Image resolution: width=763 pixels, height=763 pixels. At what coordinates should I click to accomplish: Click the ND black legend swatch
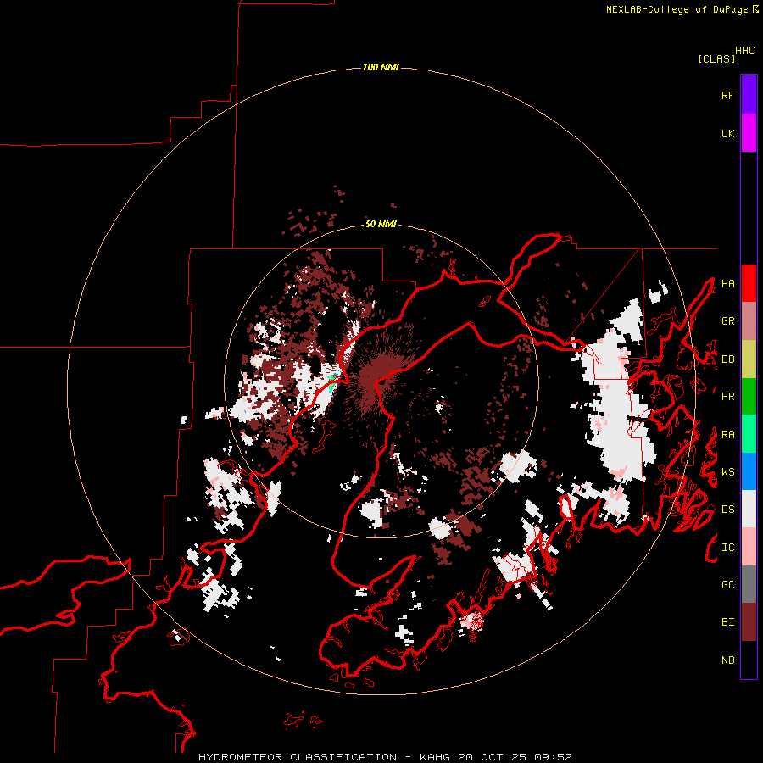pyautogui.click(x=749, y=660)
